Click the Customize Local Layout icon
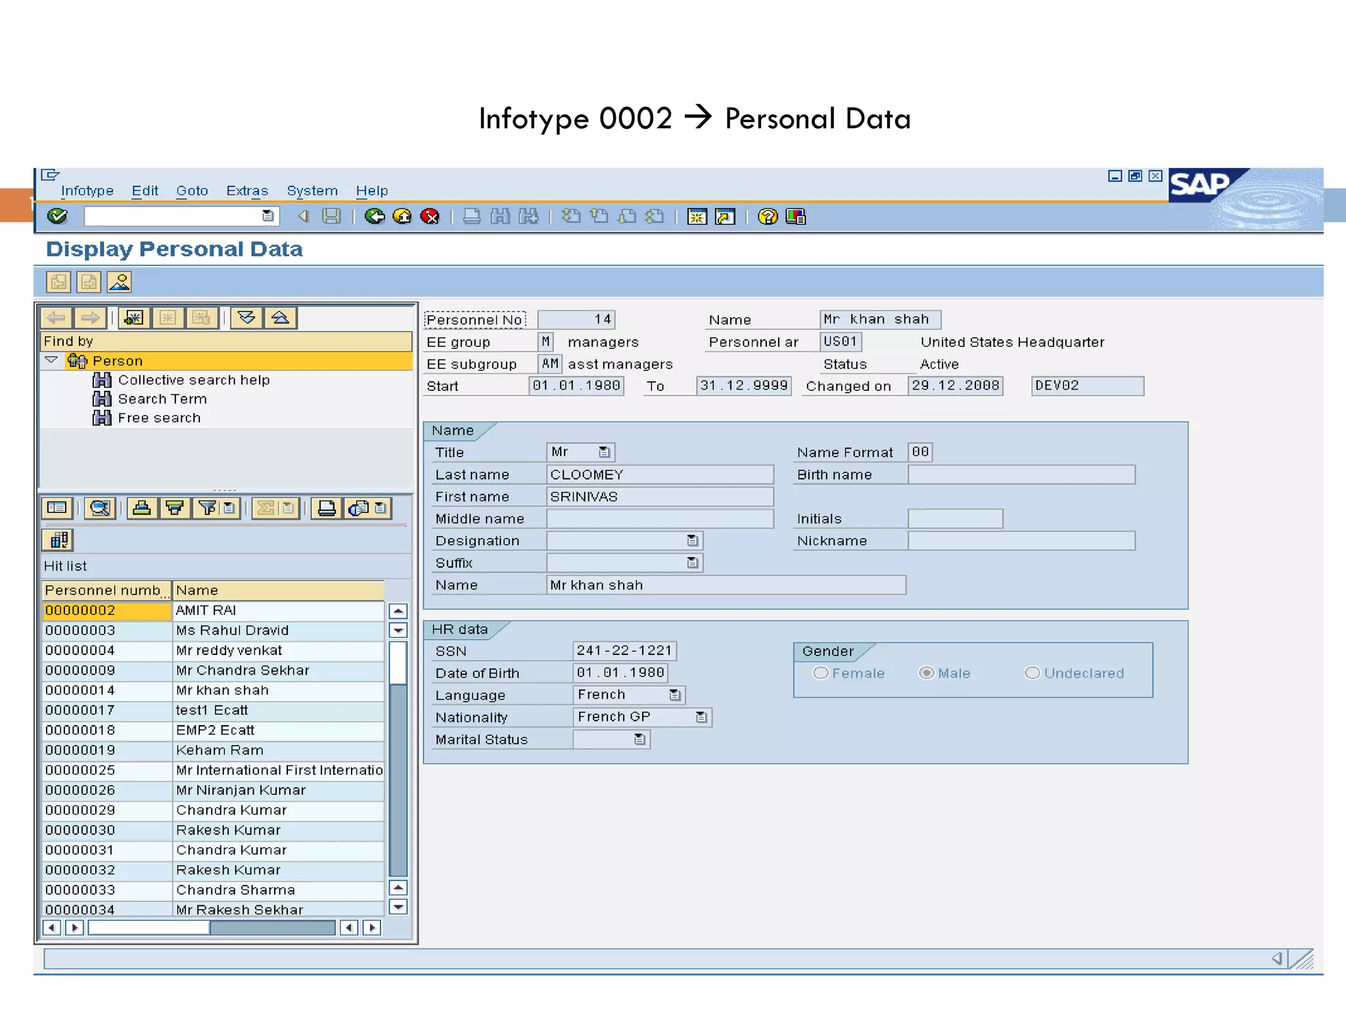Image resolution: width=1346 pixels, height=1009 pixels. click(x=795, y=216)
